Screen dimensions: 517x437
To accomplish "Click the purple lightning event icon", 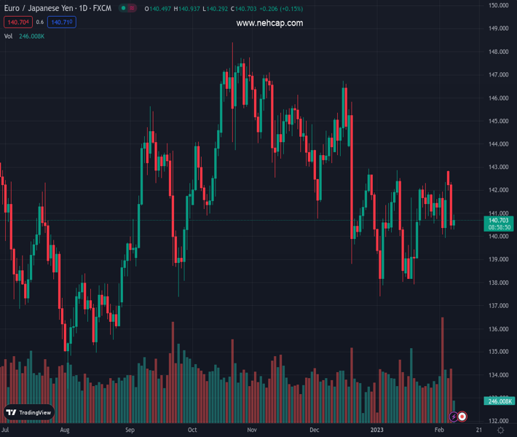I will (454, 417).
